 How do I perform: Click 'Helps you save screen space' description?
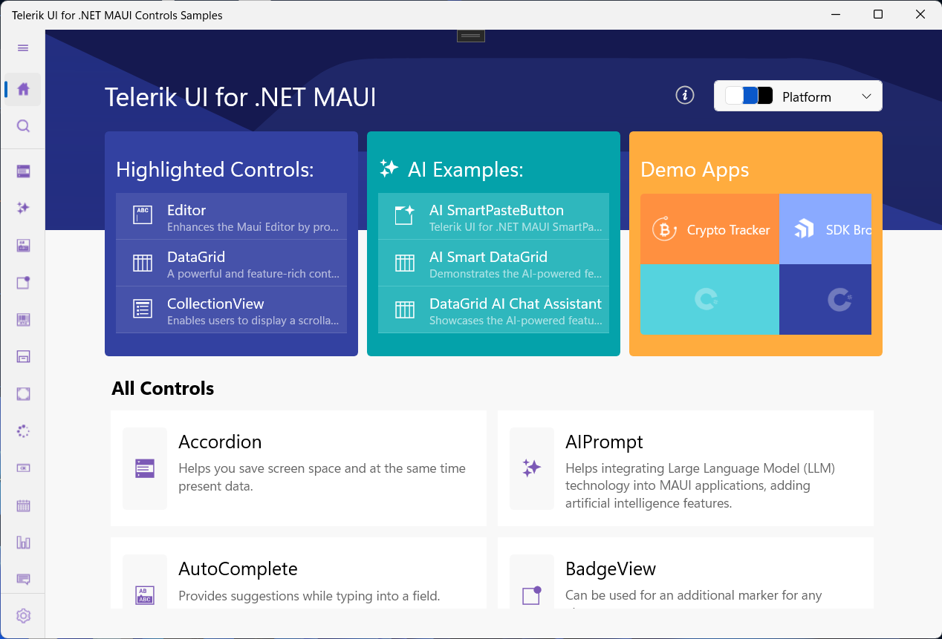[322, 477]
